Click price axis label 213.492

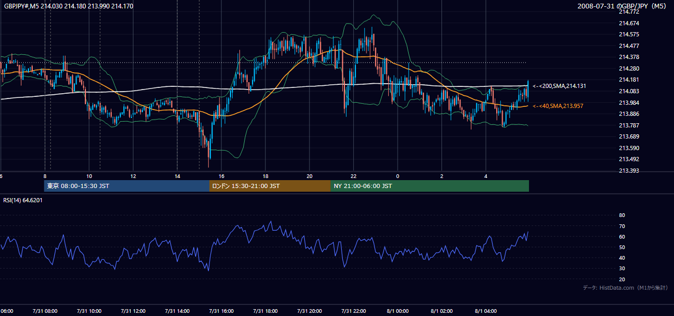click(x=629, y=159)
